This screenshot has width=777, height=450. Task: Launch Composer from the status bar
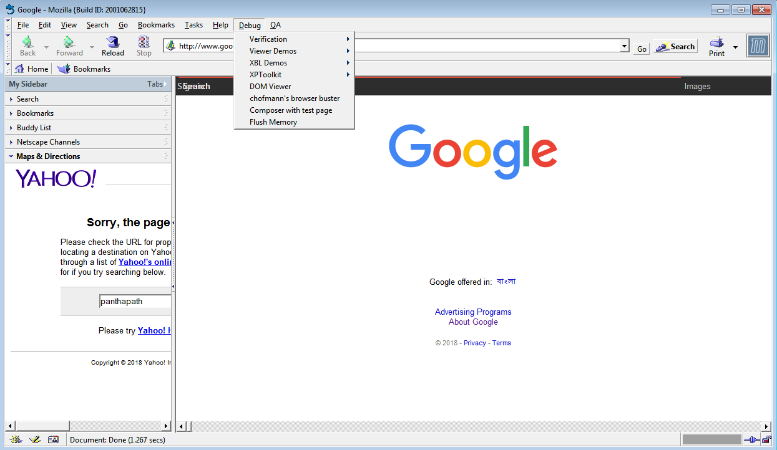click(x=36, y=439)
